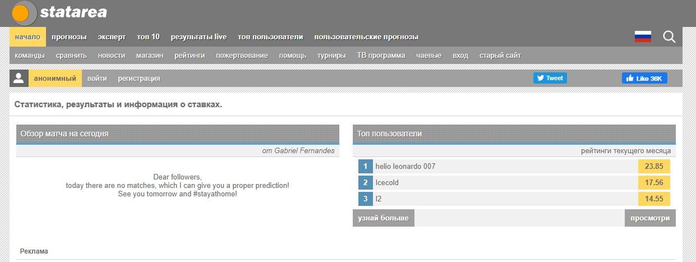Open the эксперт menu item
The width and height of the screenshot is (696, 262).
coord(112,37)
